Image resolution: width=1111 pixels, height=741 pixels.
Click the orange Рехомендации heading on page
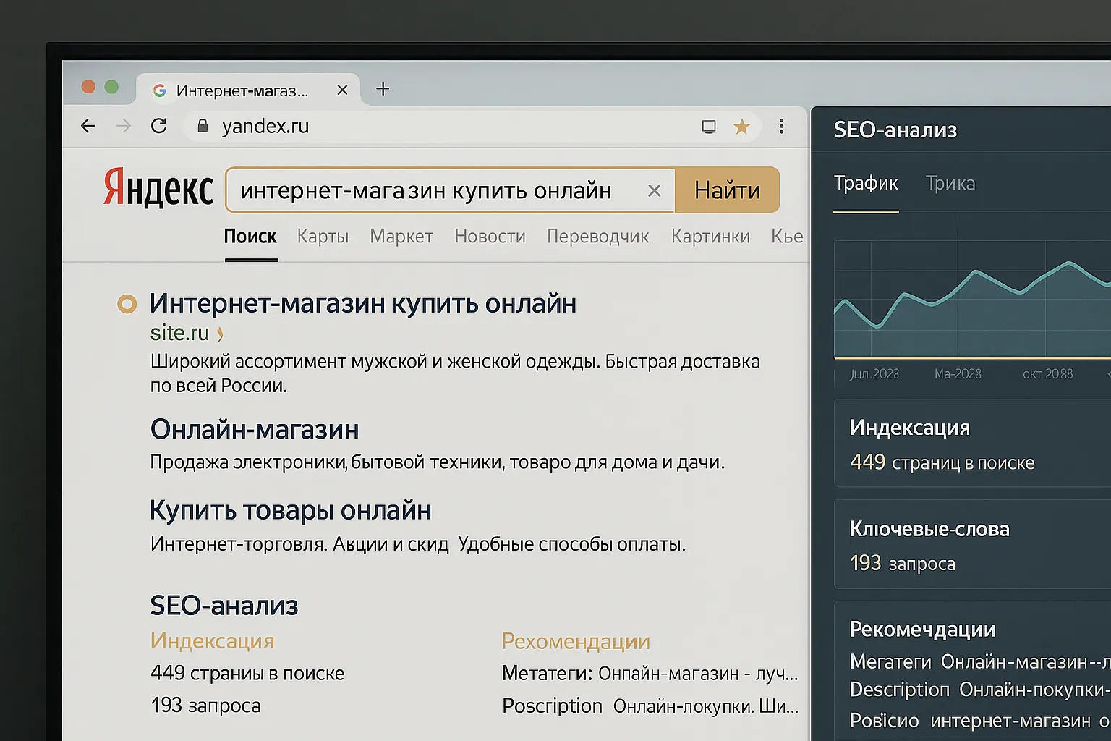click(576, 641)
